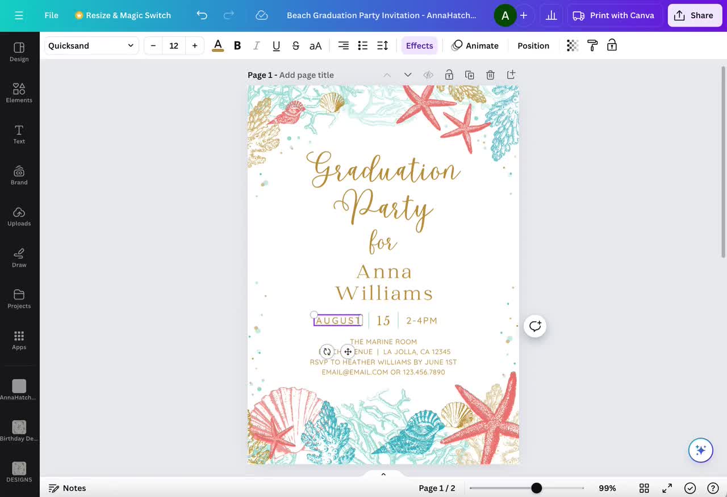Open the Elements panel

[19, 92]
